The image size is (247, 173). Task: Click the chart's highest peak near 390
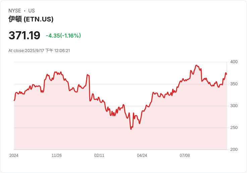click(196, 66)
